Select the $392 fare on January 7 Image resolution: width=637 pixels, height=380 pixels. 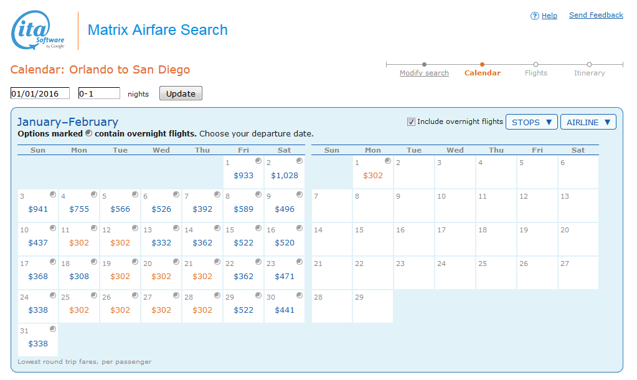click(202, 209)
